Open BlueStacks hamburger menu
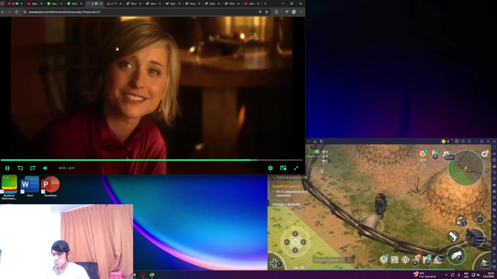497x279 pixels. click(x=469, y=141)
